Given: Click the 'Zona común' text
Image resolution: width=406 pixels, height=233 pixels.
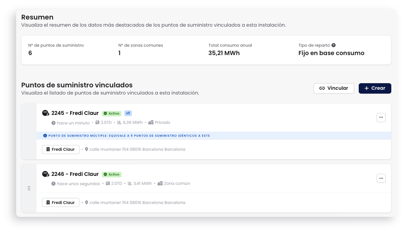Looking at the screenshot, I should click(177, 183).
